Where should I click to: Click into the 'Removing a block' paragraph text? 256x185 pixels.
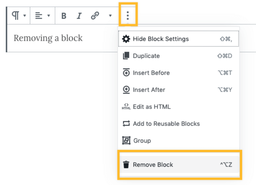tap(48, 38)
